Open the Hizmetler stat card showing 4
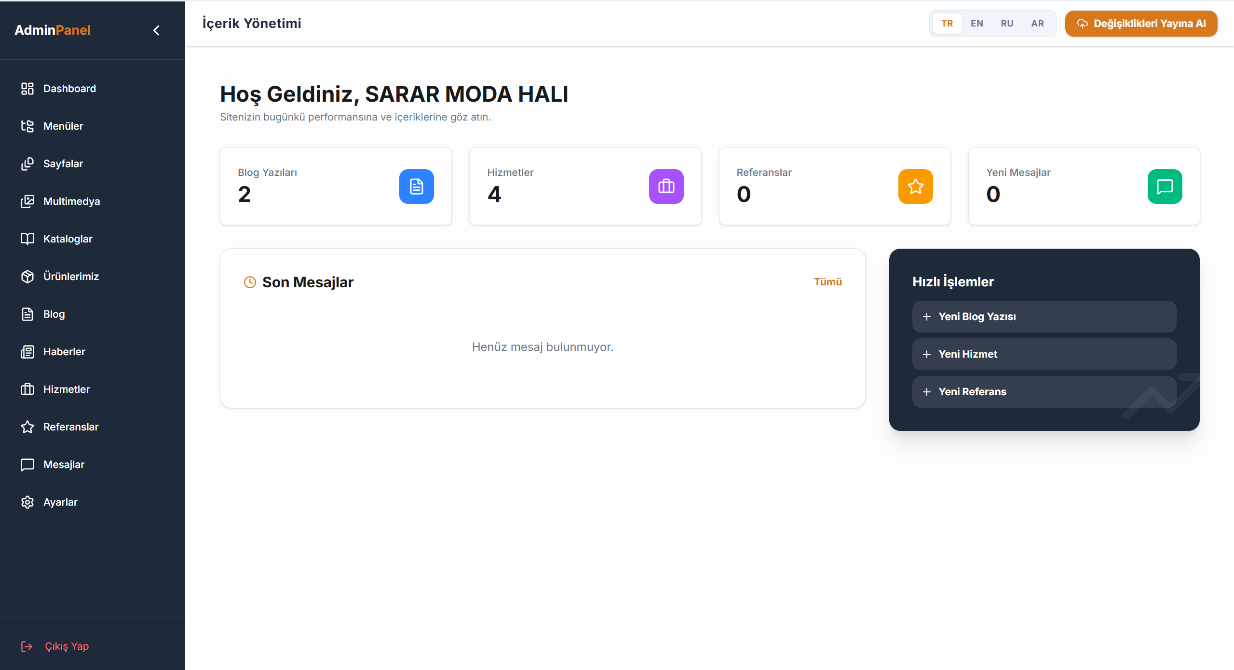 pyautogui.click(x=585, y=187)
